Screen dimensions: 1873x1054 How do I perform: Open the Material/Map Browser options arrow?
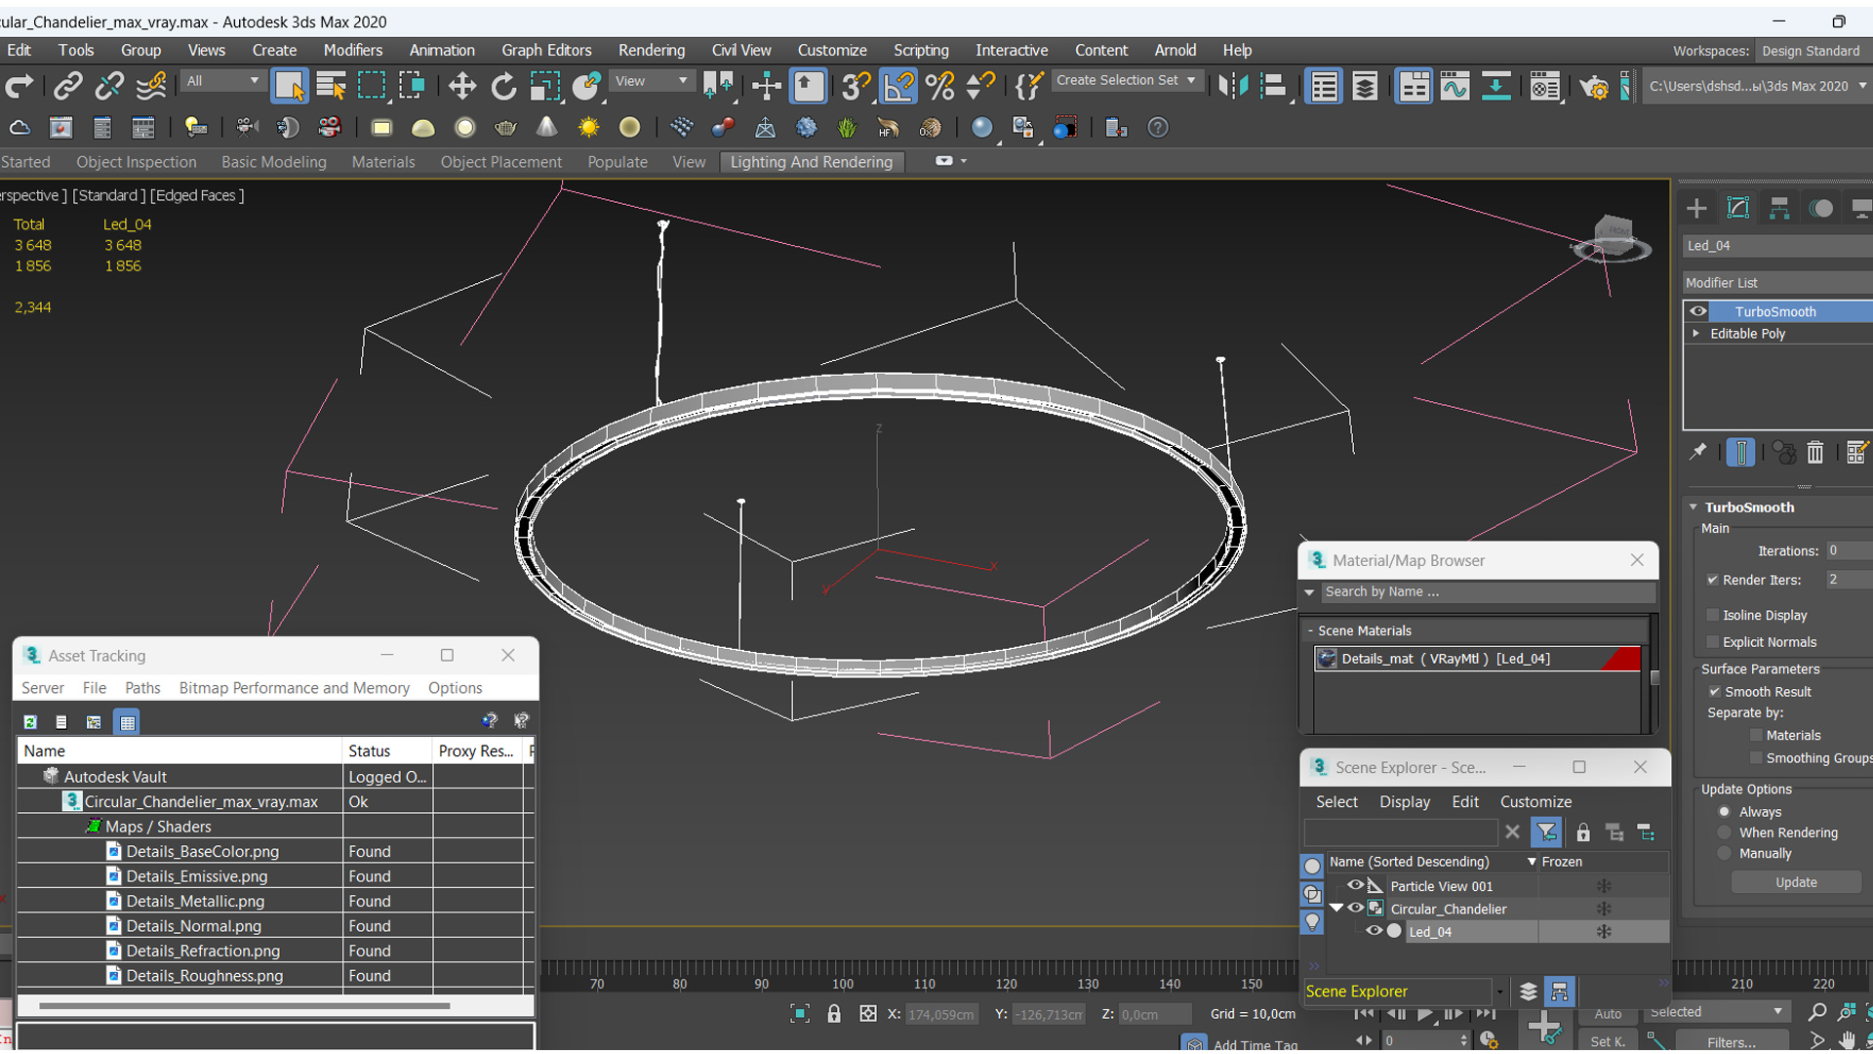1309,592
